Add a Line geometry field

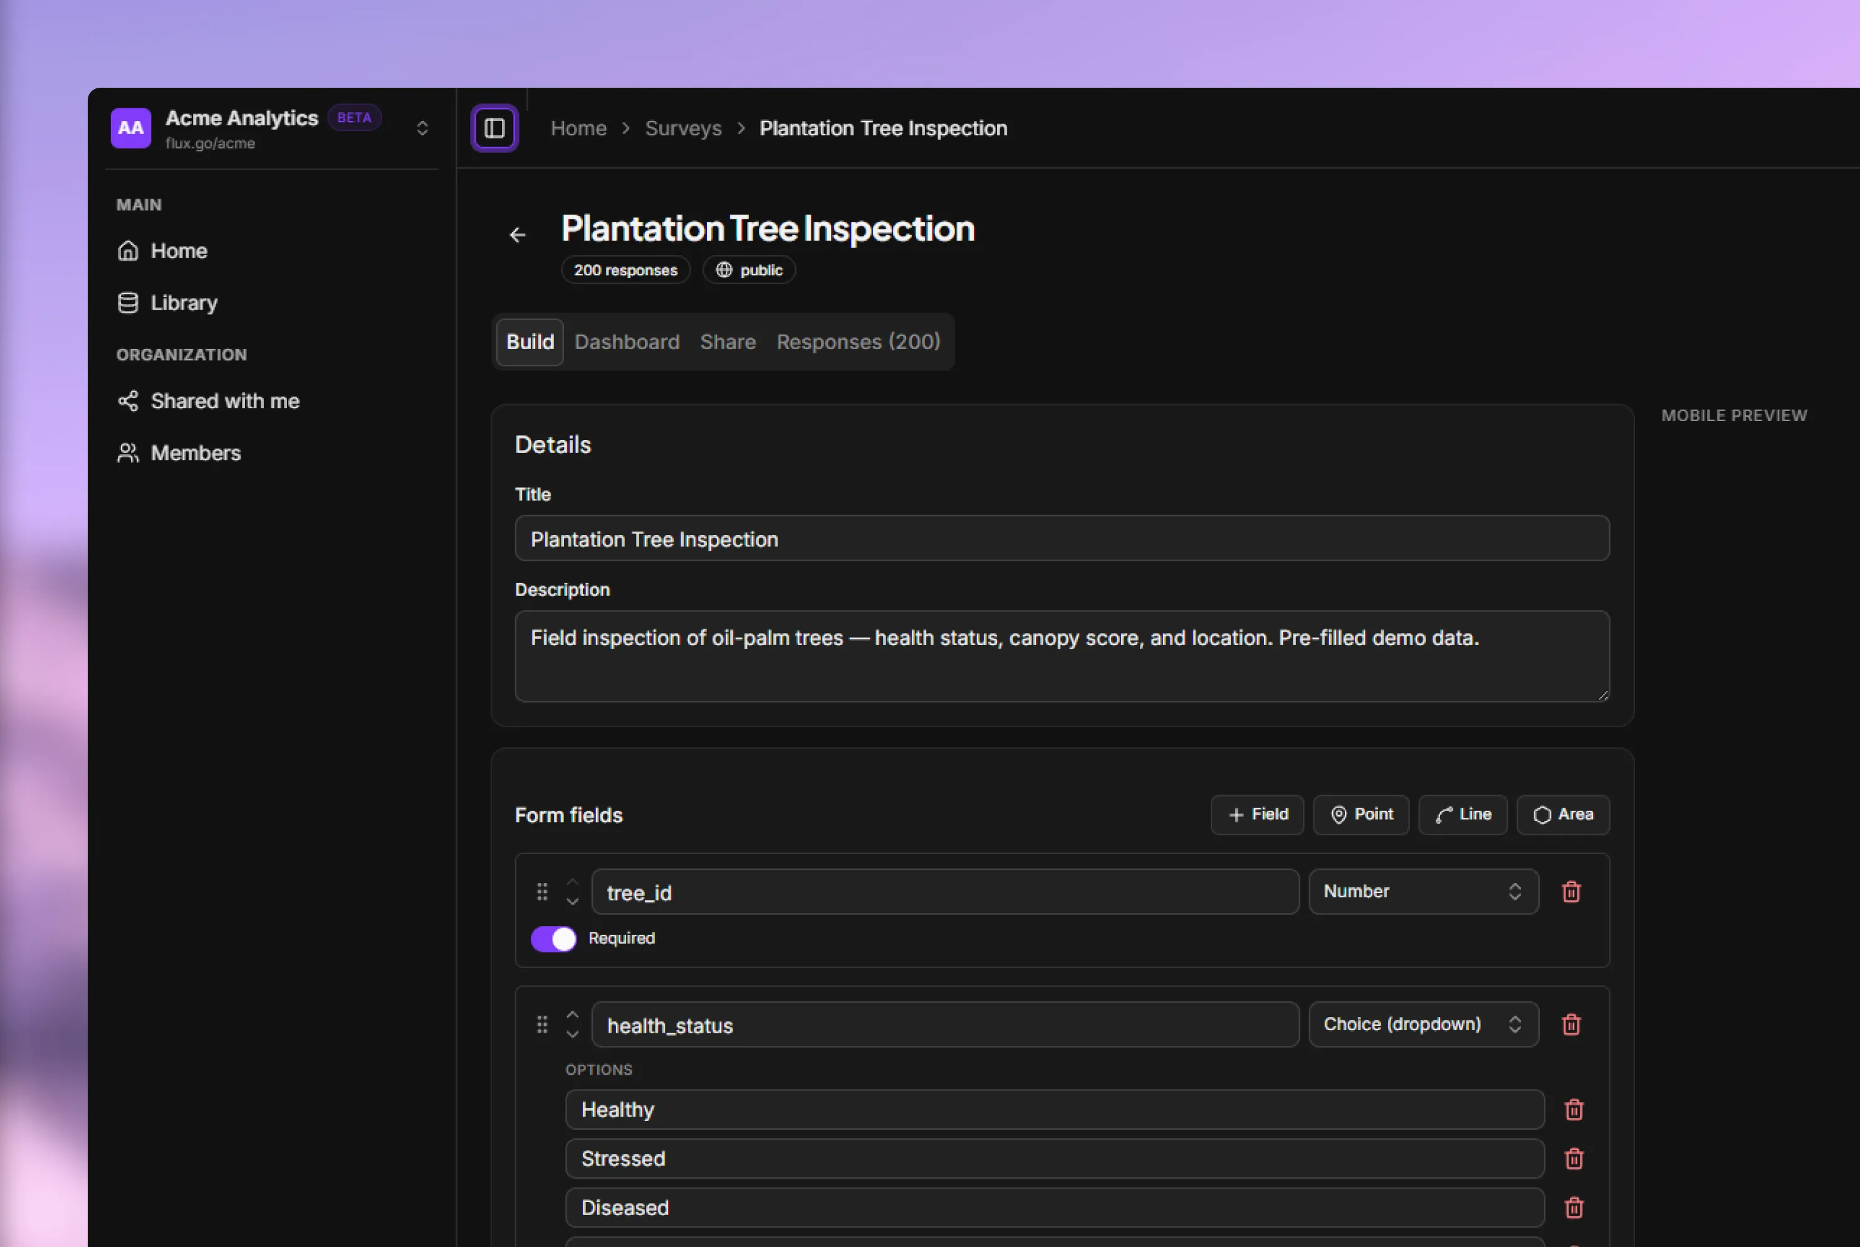coord(1463,815)
